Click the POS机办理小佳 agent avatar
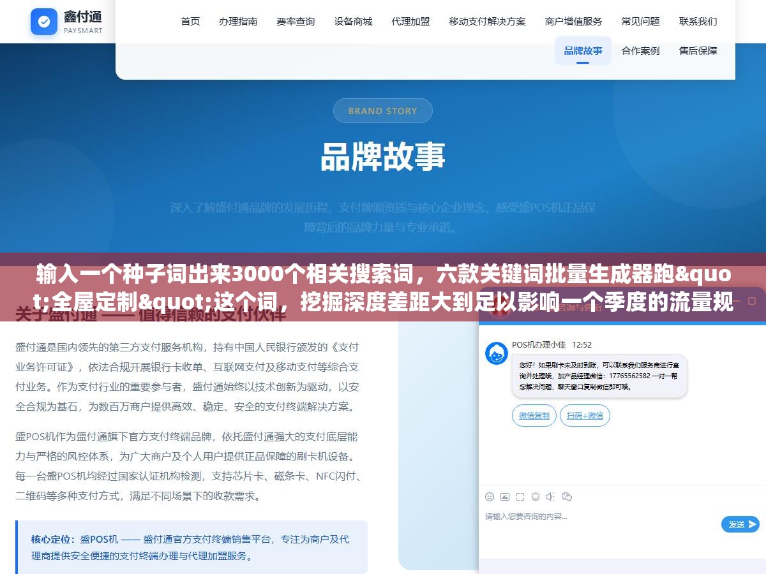 (x=497, y=353)
